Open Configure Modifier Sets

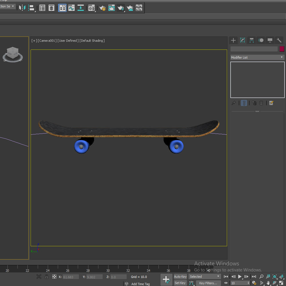tap(271, 103)
